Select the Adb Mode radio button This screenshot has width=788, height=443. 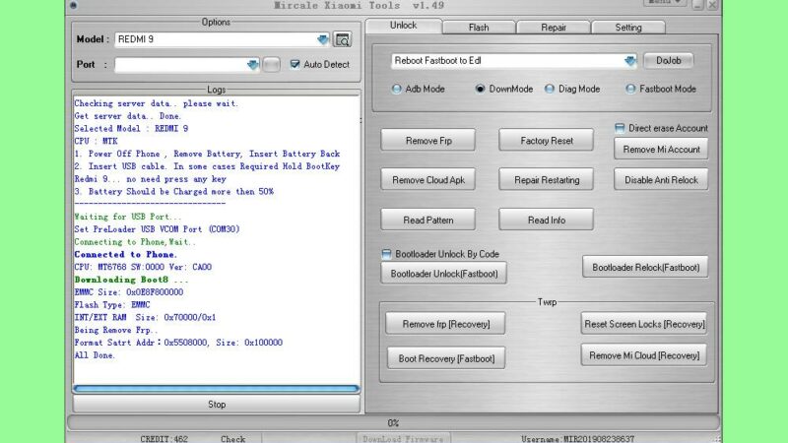click(x=397, y=89)
